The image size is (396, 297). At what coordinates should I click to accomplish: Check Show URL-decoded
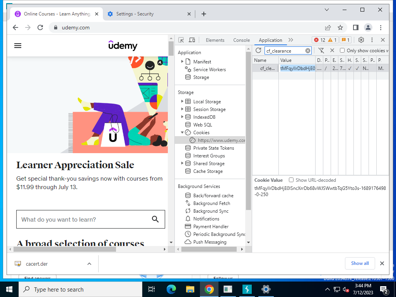click(x=291, y=180)
